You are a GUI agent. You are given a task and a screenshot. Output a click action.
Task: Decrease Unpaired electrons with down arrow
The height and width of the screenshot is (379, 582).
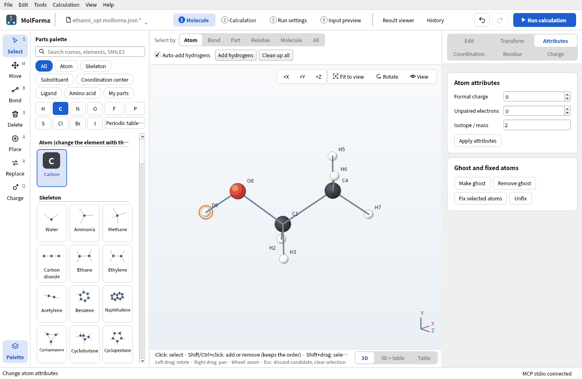click(567, 113)
